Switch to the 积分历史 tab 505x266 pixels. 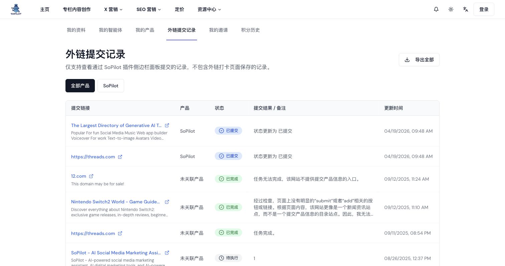[250, 30]
